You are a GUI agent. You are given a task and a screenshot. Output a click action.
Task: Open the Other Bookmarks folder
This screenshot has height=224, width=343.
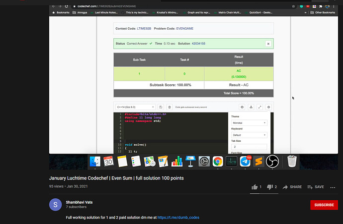[x=323, y=13]
